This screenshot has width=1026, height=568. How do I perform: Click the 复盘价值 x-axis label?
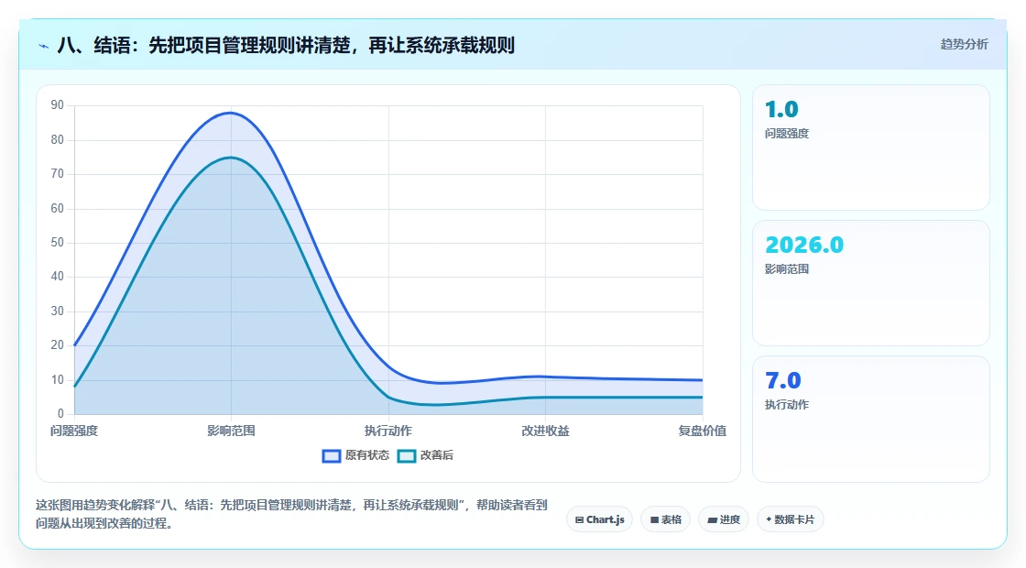702,431
